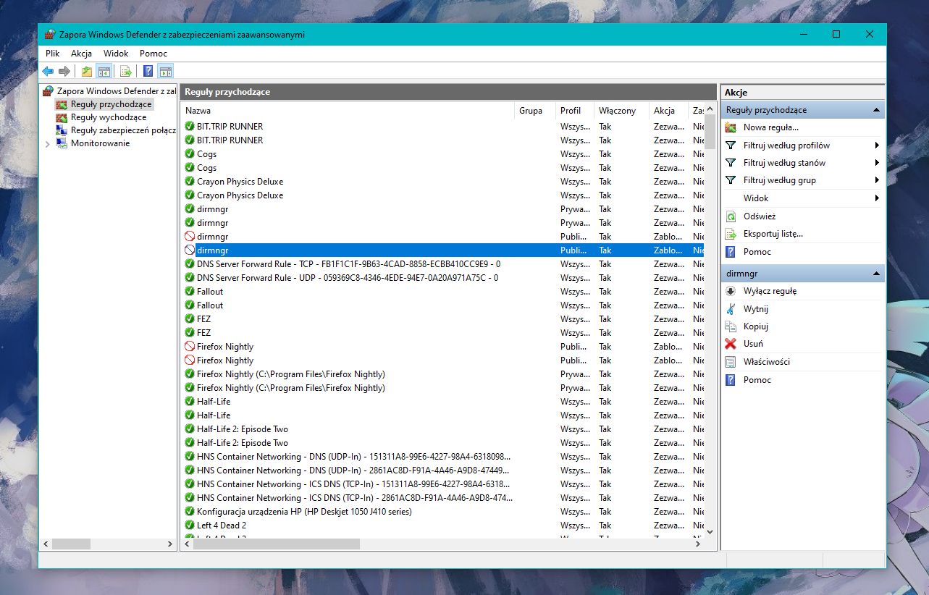Select HNS ICS DNS (TCP-In) 2861AC8D rule
929x595 pixels.
coord(442,498)
